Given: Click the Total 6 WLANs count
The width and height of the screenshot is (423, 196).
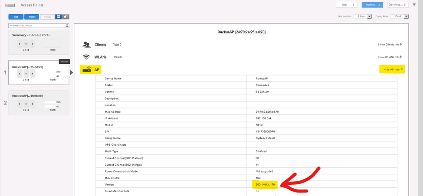Looking at the screenshot, I should click(118, 57).
